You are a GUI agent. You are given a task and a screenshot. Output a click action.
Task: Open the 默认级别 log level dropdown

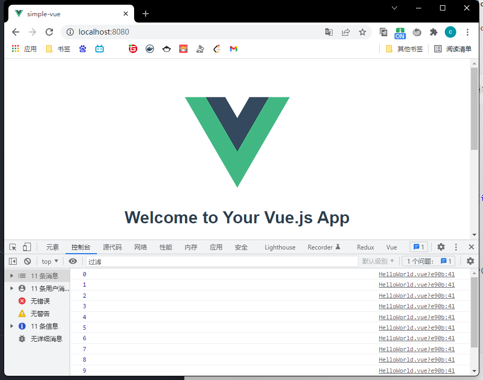378,261
